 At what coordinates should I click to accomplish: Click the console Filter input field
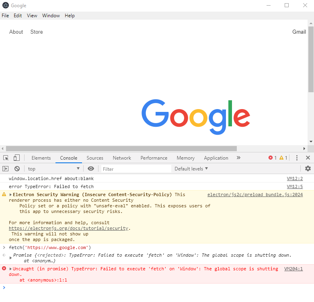click(x=136, y=169)
